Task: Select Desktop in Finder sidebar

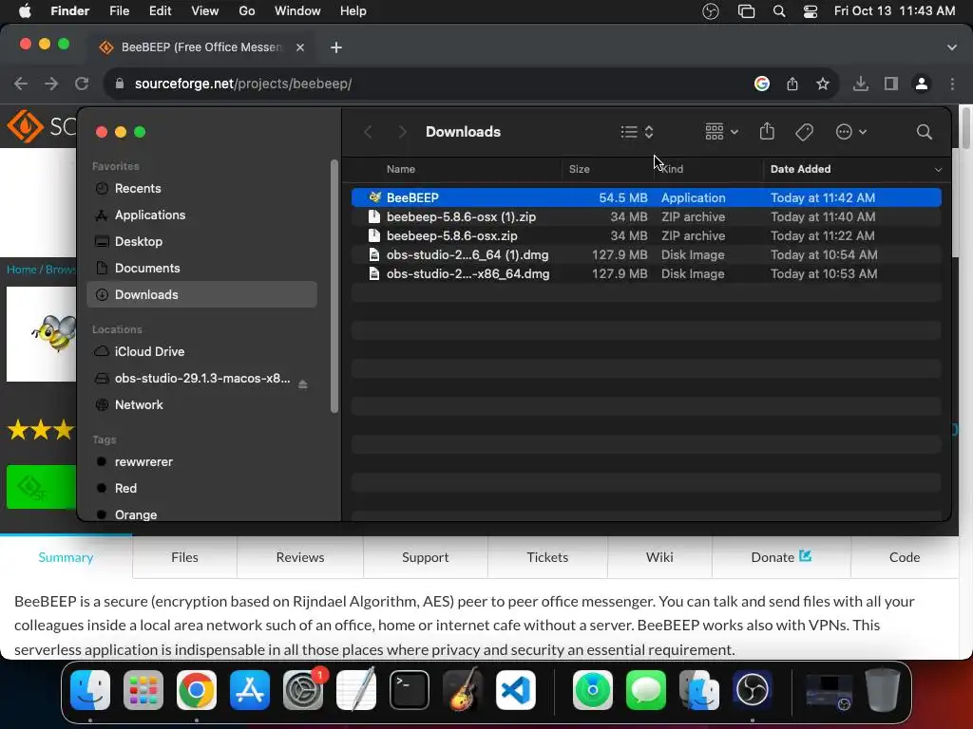Action: (201, 242)
